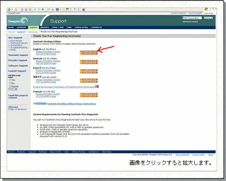226x181 pixels.
Task: Open Software Support in sidebar
Action: 18,66
